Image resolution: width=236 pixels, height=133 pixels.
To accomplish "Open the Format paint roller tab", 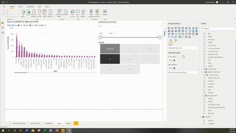I will coord(176,41).
